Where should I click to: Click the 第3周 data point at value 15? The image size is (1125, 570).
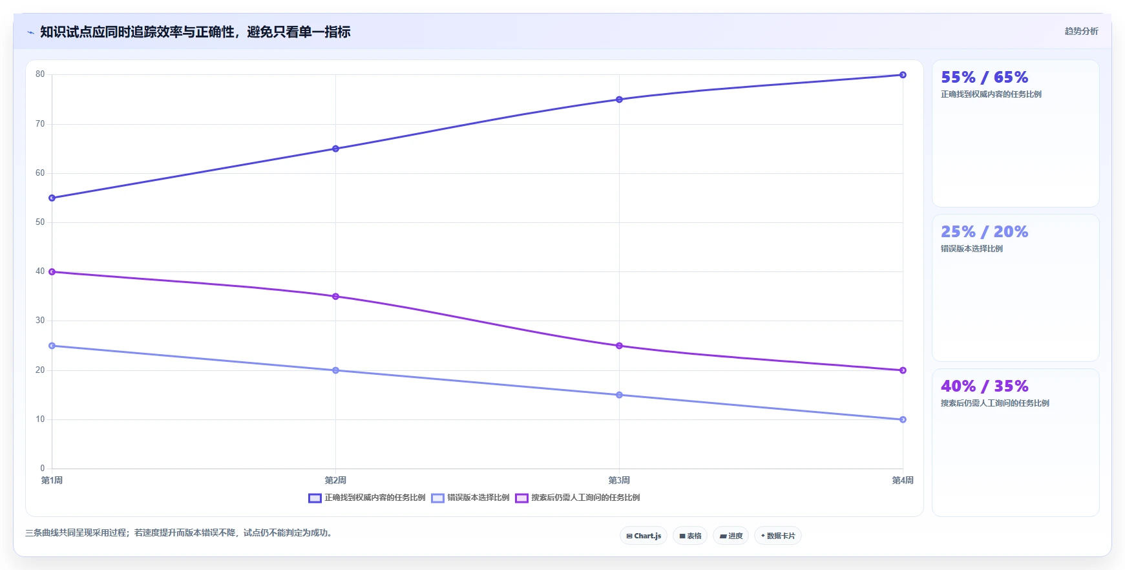click(x=619, y=395)
